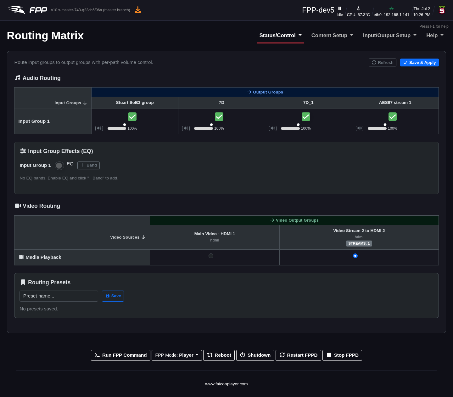453x397 pixels.
Task: Click Save & Apply button
Action: click(419, 62)
